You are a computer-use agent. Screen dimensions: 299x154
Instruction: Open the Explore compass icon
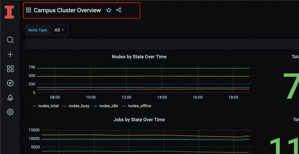point(10,83)
